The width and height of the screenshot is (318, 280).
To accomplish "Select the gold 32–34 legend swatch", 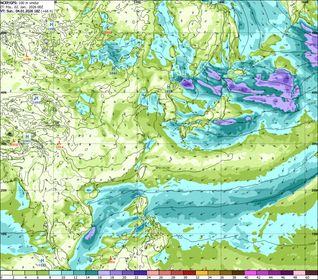I will click(x=202, y=273).
